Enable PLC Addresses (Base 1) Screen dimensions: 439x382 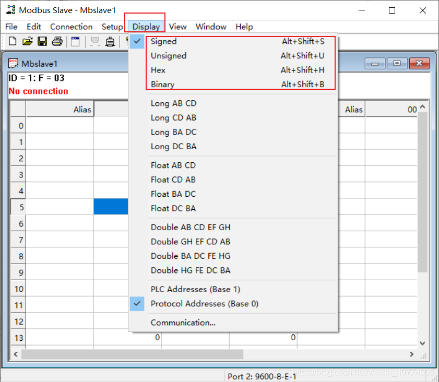(233, 289)
